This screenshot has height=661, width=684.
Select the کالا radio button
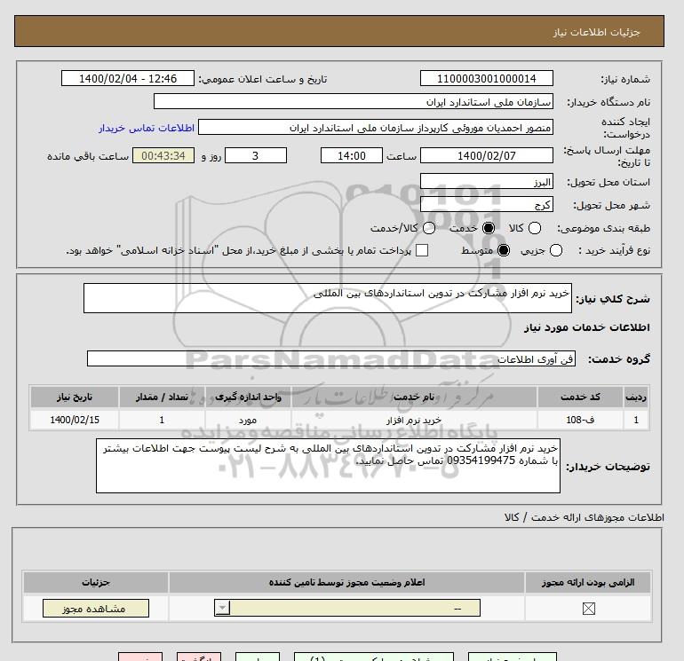[535, 228]
